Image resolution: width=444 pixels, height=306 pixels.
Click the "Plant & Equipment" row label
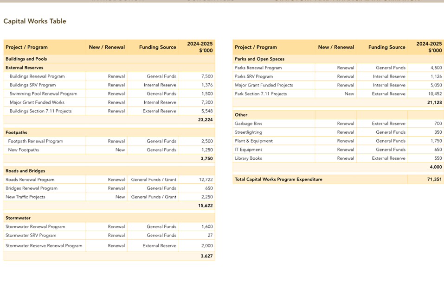coord(254,141)
